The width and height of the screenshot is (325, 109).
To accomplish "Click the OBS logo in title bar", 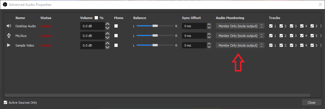I will 5,4.
